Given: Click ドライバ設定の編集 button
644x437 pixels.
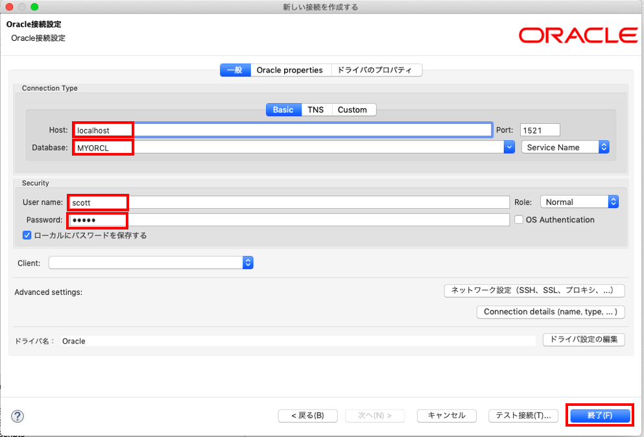Looking at the screenshot, I should 584,340.
